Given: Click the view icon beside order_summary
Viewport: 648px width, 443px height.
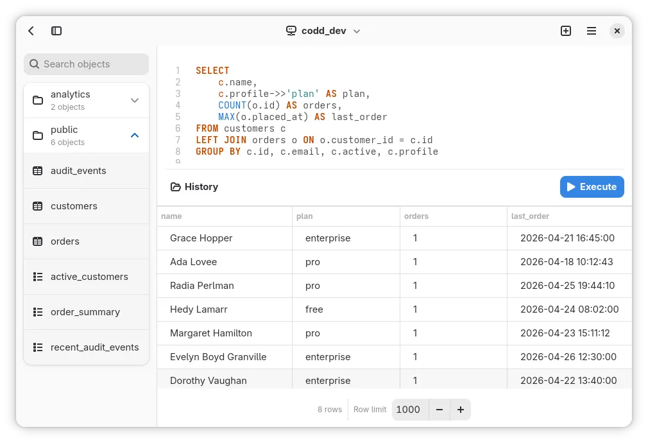Looking at the screenshot, I should point(38,312).
